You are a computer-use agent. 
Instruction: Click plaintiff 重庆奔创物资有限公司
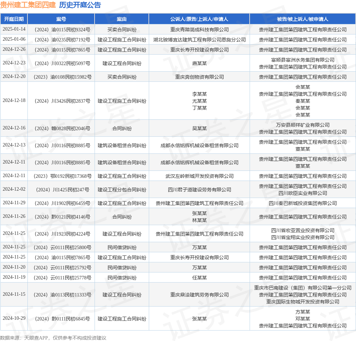199,77
